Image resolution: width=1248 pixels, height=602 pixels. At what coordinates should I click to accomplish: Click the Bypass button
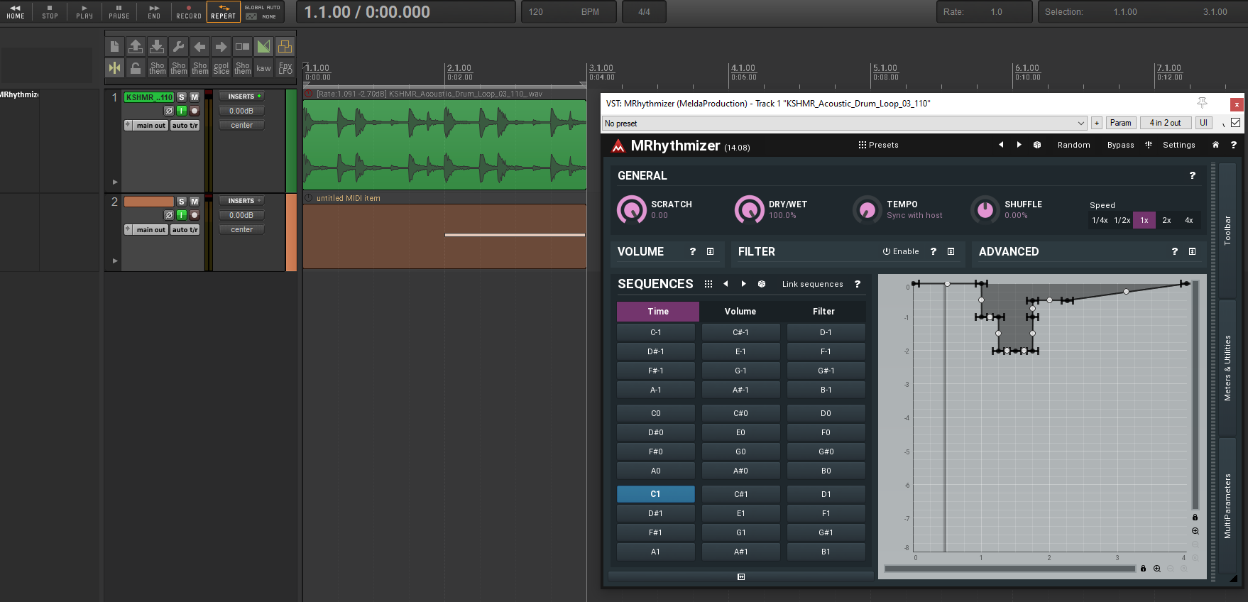pos(1120,145)
